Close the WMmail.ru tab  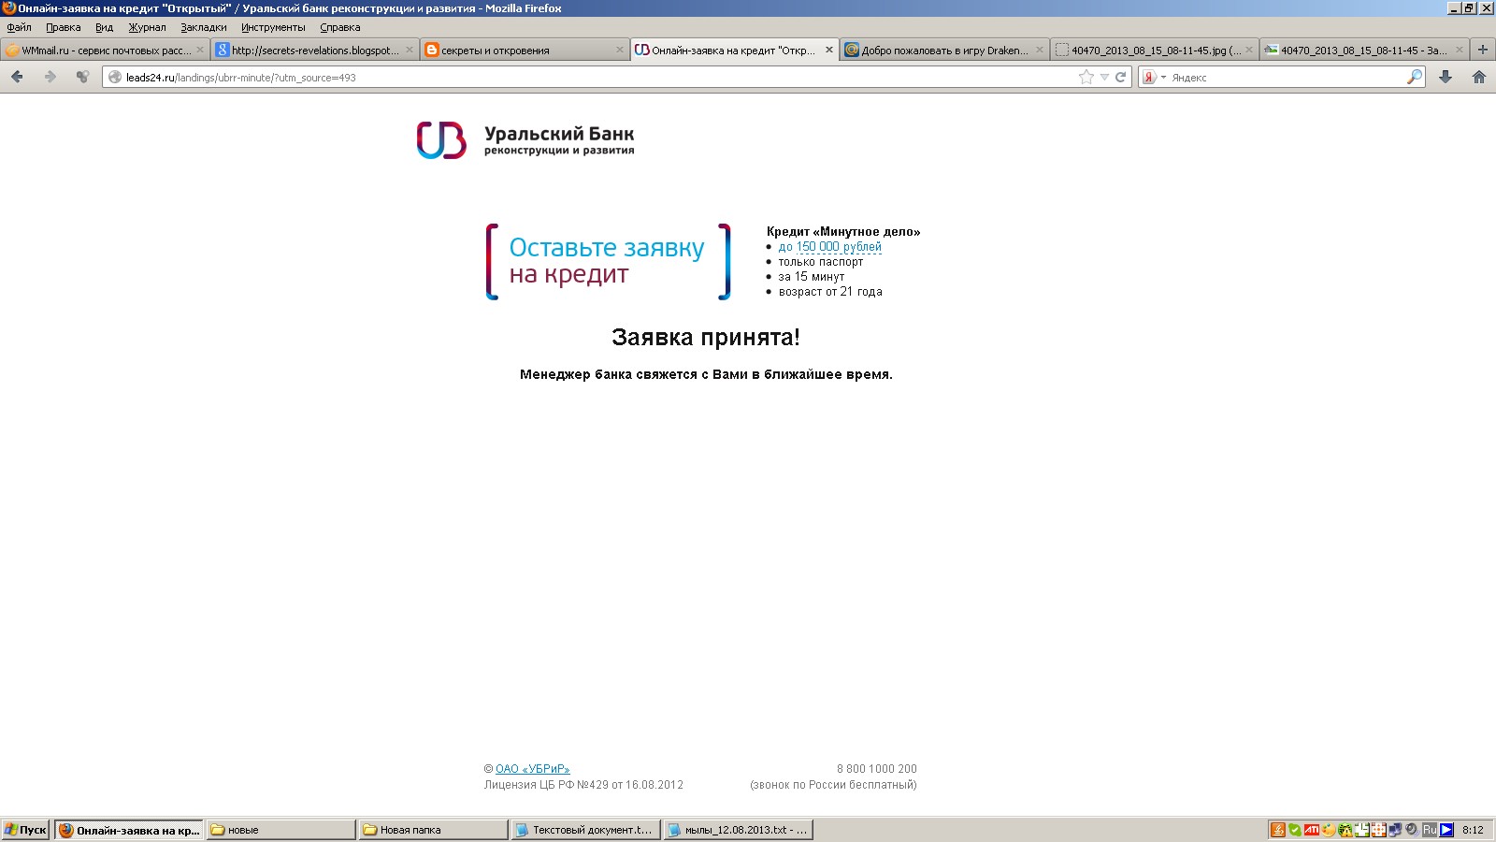coord(200,50)
